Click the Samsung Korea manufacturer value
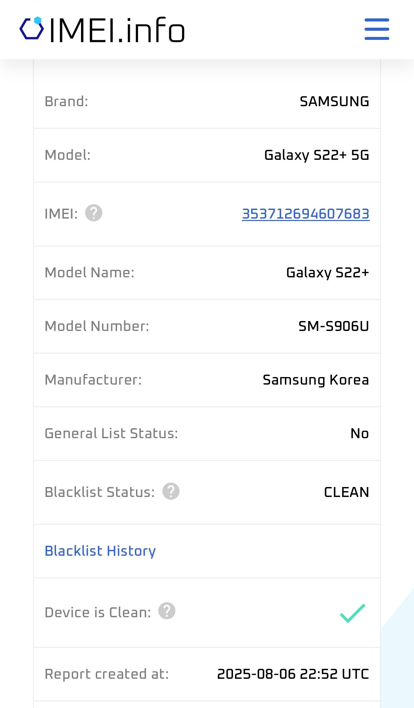Screen dimensions: 414x708 (x=315, y=380)
